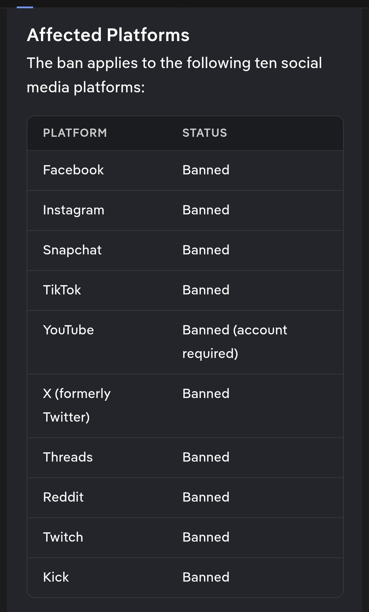The height and width of the screenshot is (612, 369).
Task: Tap the Snapchat platform cell
Action: 72,250
